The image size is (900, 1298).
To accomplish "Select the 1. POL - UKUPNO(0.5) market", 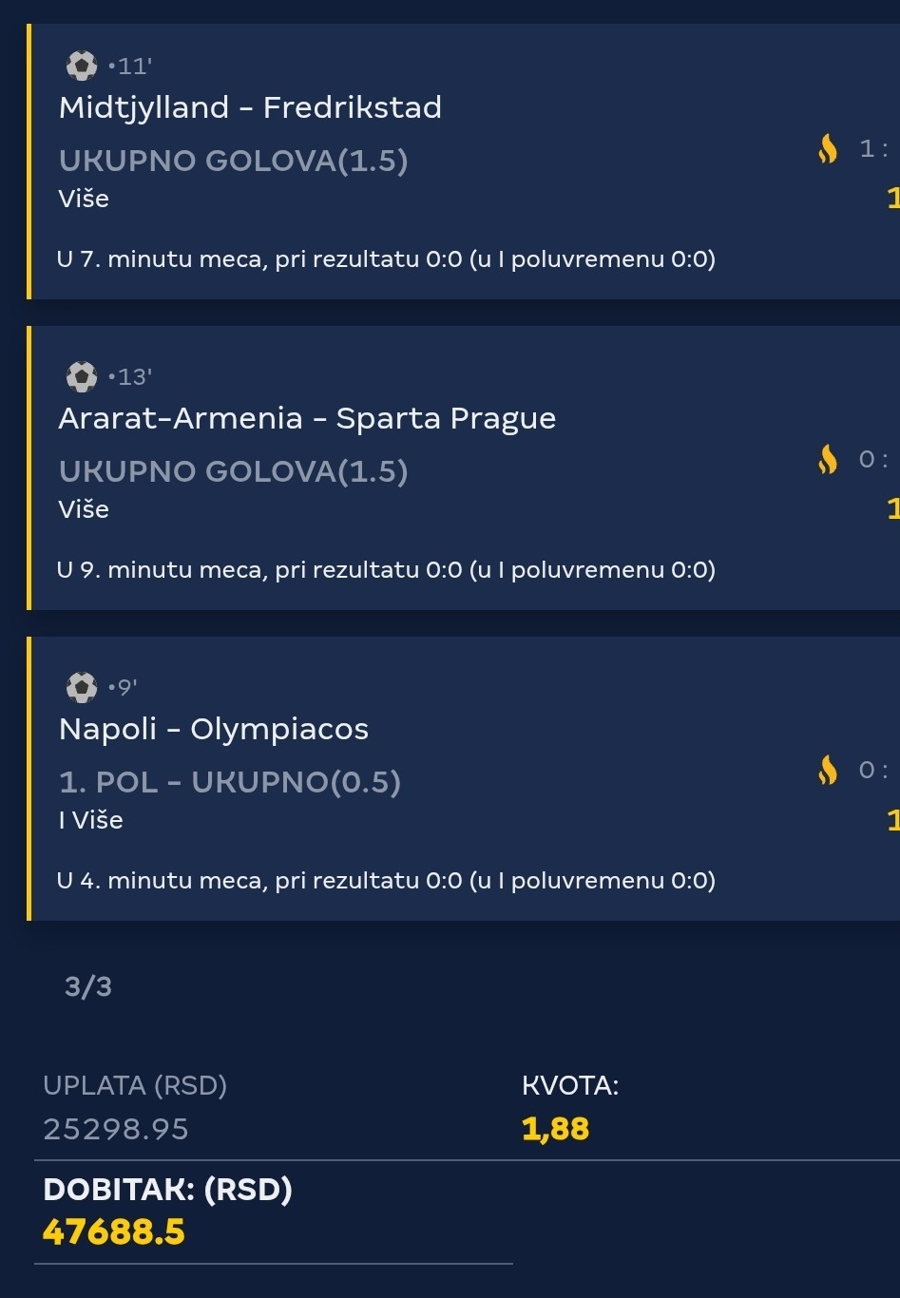I will [x=230, y=782].
